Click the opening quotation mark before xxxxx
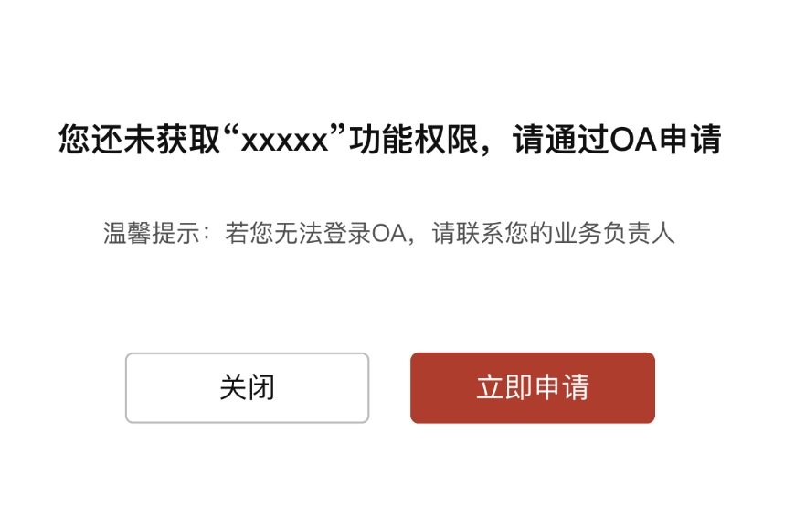This screenshot has height=517, width=795. pos(230,132)
